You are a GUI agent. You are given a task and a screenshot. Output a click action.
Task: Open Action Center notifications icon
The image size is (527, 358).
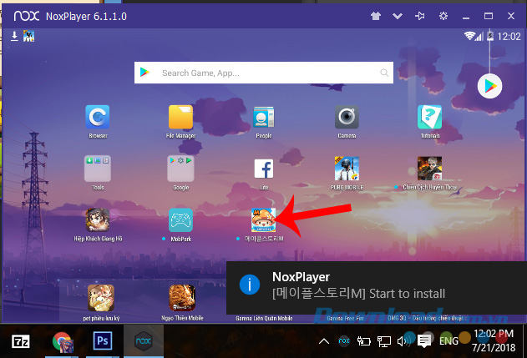coord(424,341)
